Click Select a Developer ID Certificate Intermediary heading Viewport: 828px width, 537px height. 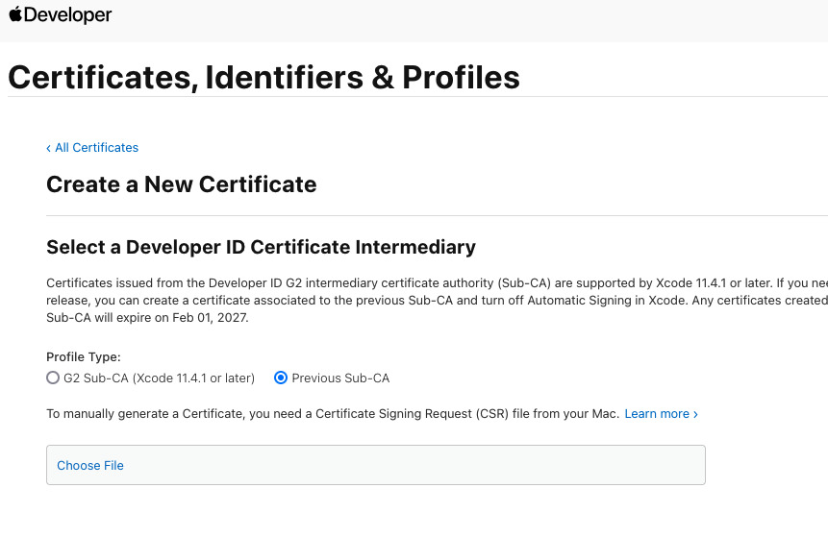(x=261, y=247)
